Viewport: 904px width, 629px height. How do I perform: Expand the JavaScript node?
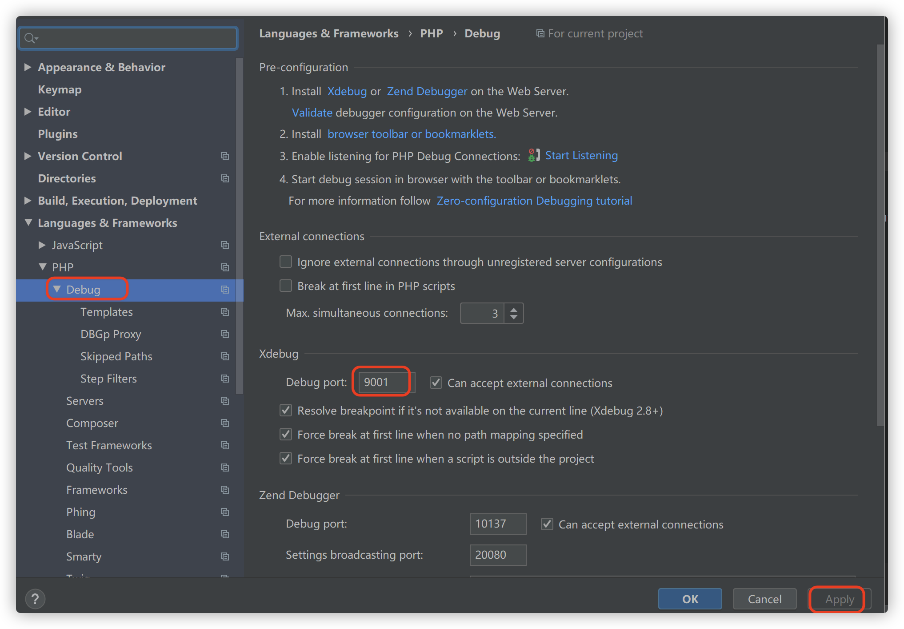pos(42,245)
